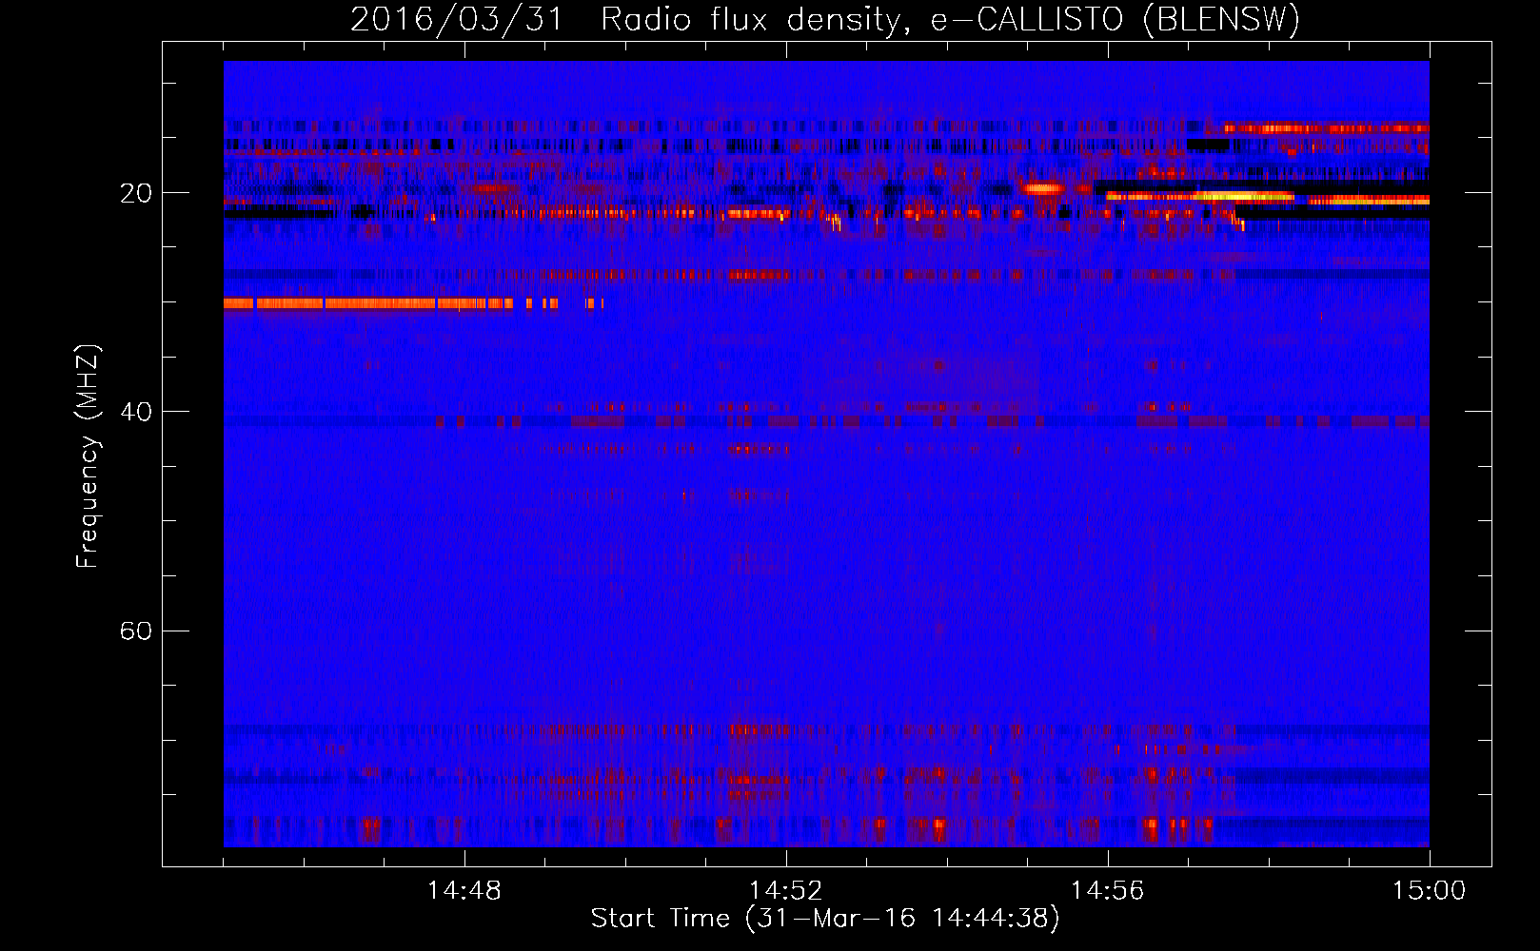Click the 14:56 time tick label
Screen dimensions: 1540x951
[x=1108, y=891]
